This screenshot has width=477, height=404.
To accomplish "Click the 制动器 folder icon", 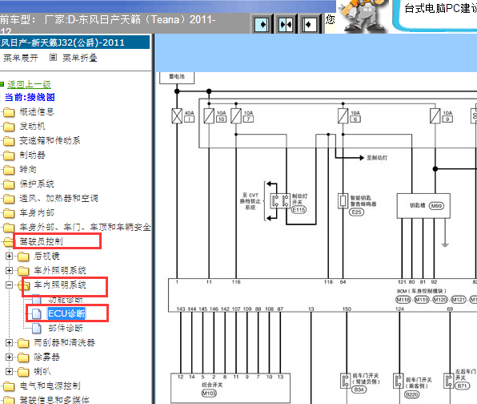I will pos(9,156).
